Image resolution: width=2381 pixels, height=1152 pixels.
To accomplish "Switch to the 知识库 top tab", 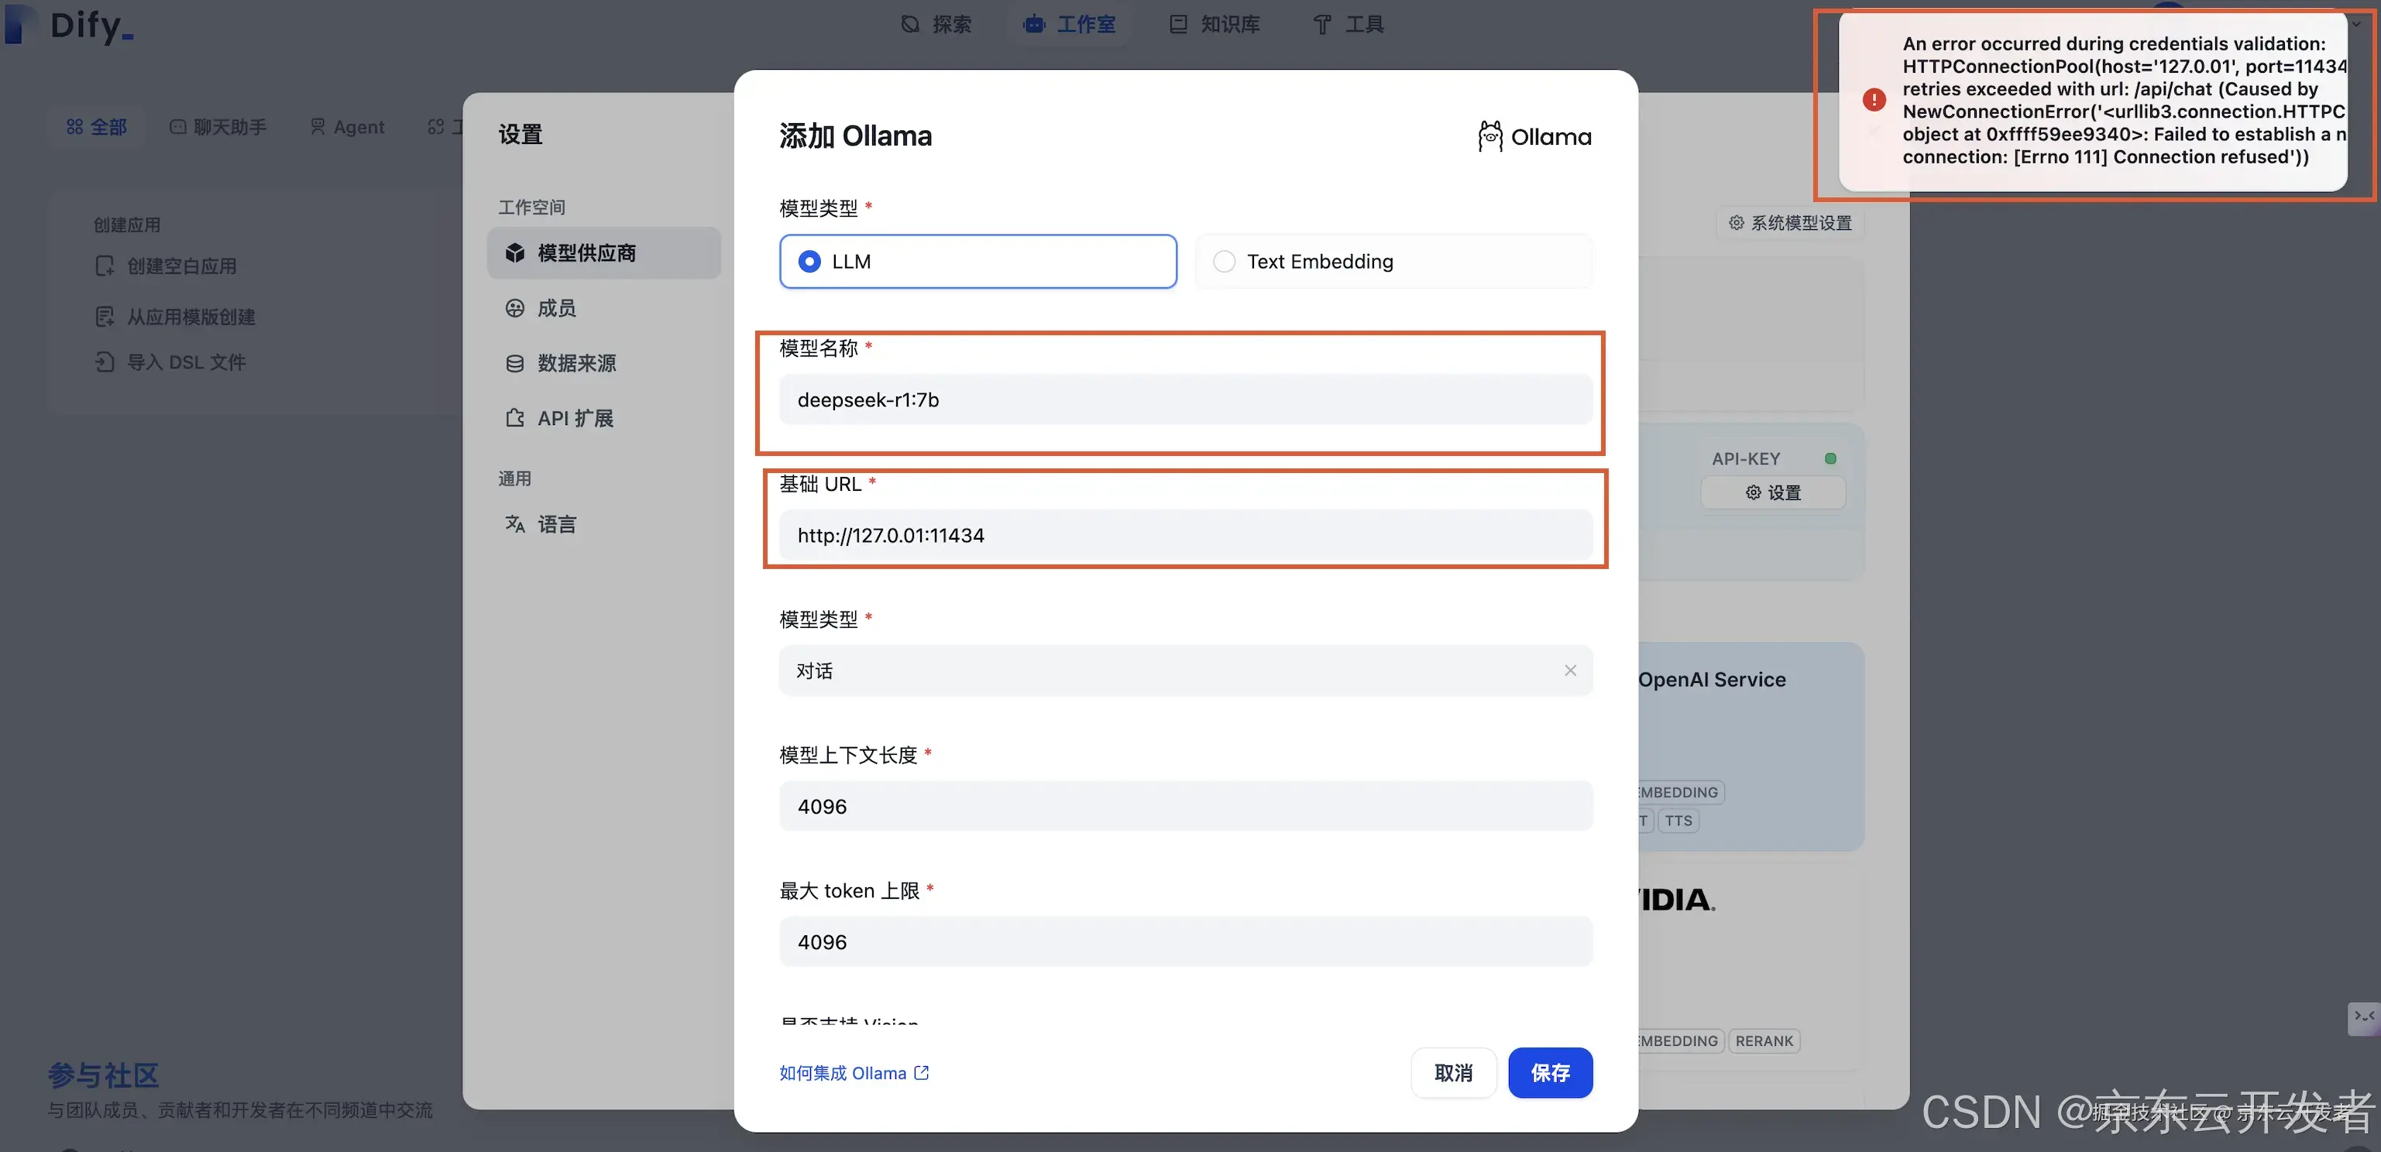I will tap(1215, 25).
